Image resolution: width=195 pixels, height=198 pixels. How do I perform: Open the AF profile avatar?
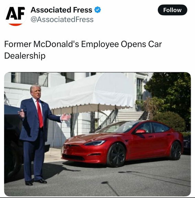15,15
